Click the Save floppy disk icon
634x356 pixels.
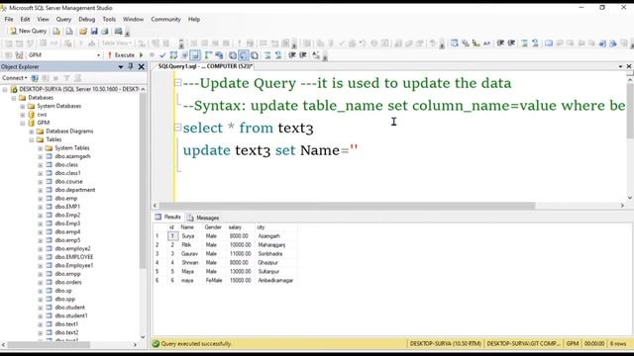point(94,31)
